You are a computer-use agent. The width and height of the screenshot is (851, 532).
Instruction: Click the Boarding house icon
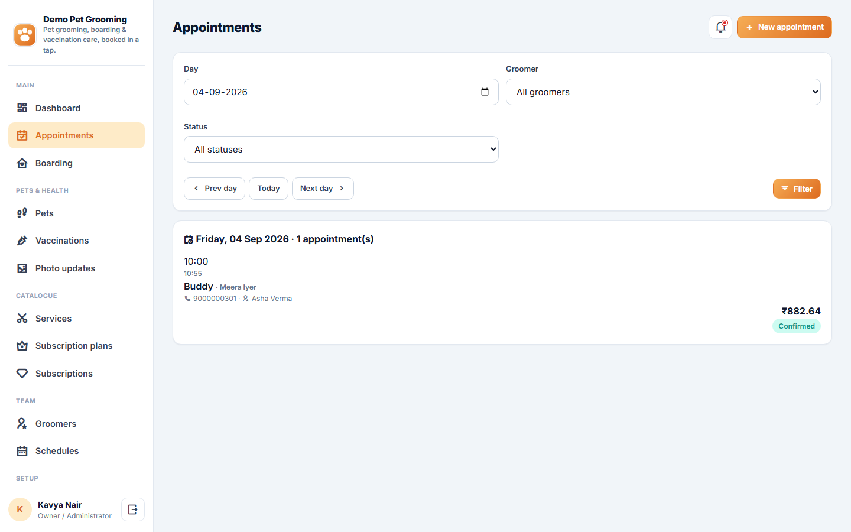[22, 163]
